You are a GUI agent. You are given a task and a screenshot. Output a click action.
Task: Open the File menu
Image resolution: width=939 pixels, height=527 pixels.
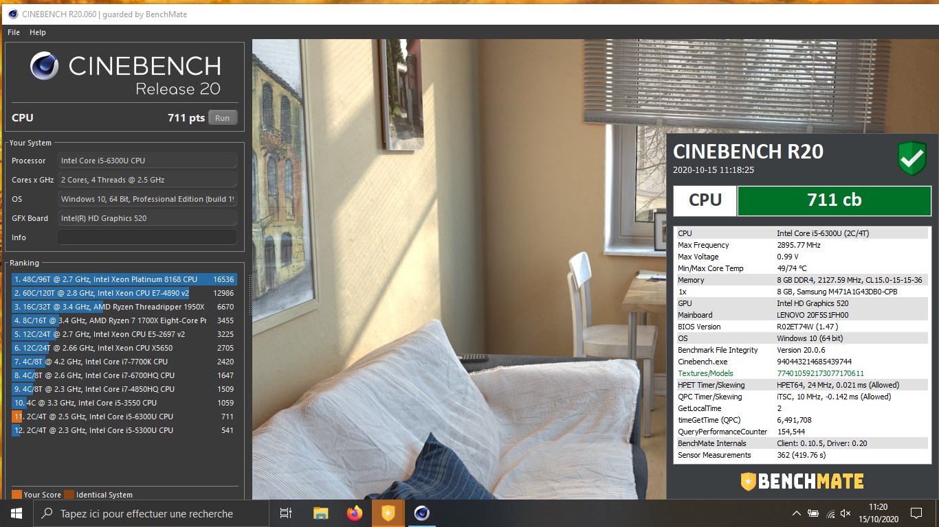pyautogui.click(x=14, y=32)
